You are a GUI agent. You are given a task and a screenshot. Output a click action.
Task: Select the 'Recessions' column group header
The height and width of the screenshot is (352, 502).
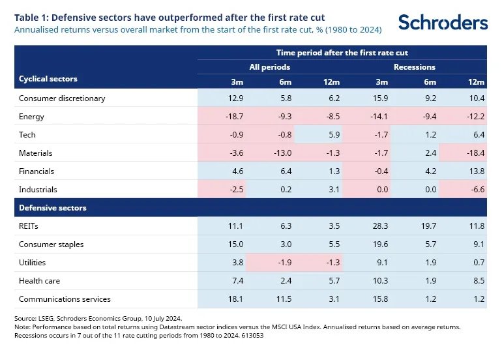click(x=414, y=66)
